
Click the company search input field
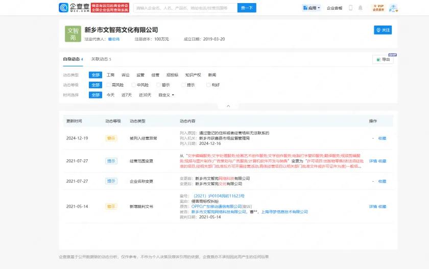coord(186,8)
